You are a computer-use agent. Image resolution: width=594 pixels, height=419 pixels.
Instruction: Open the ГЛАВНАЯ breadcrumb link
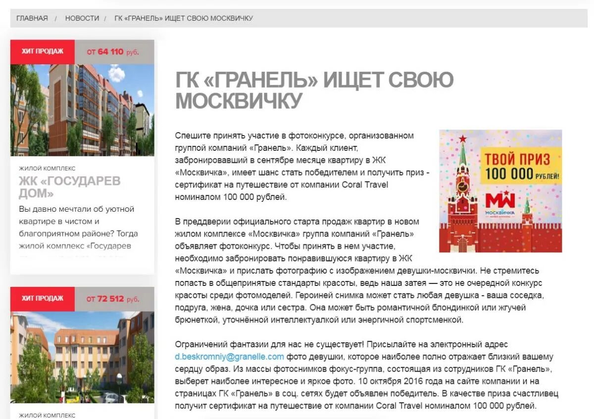[x=32, y=18]
